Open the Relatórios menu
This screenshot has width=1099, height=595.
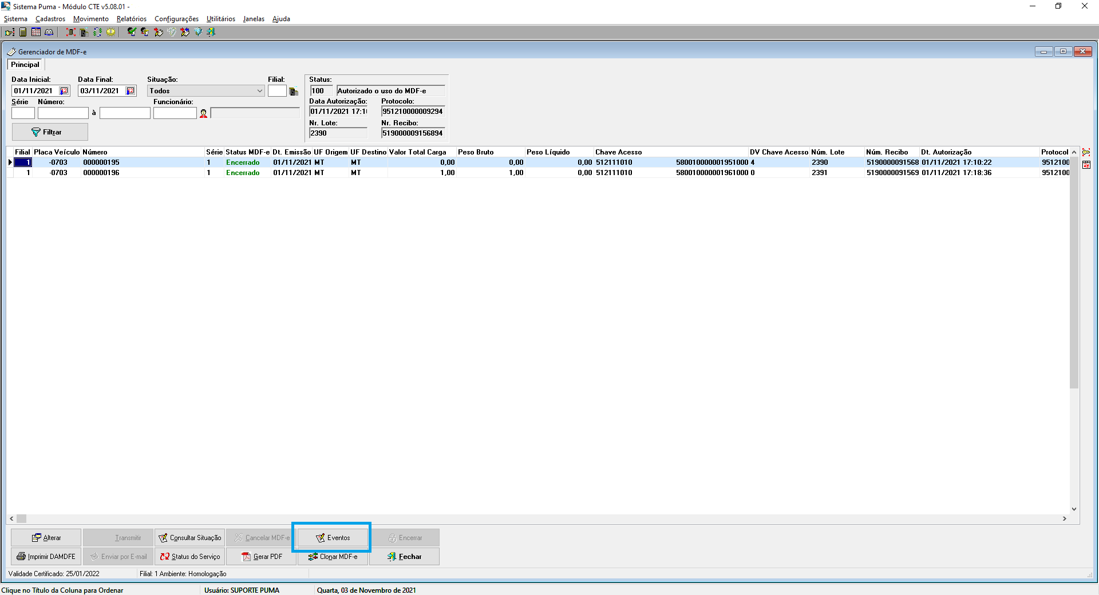[x=131, y=19]
